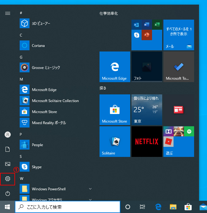The image size is (207, 213).
Task: Open Spotify in the 遊ぶ tile folder
Action: coord(189,131)
